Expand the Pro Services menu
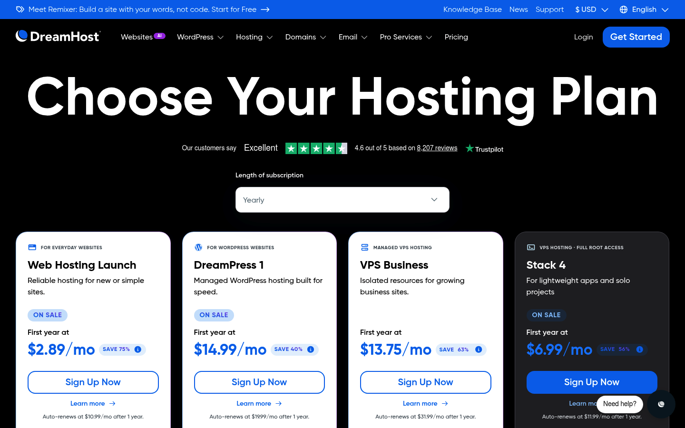 (406, 37)
